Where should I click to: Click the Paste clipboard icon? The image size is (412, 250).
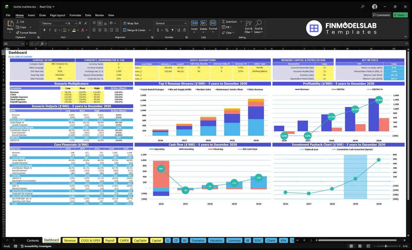tap(10, 24)
